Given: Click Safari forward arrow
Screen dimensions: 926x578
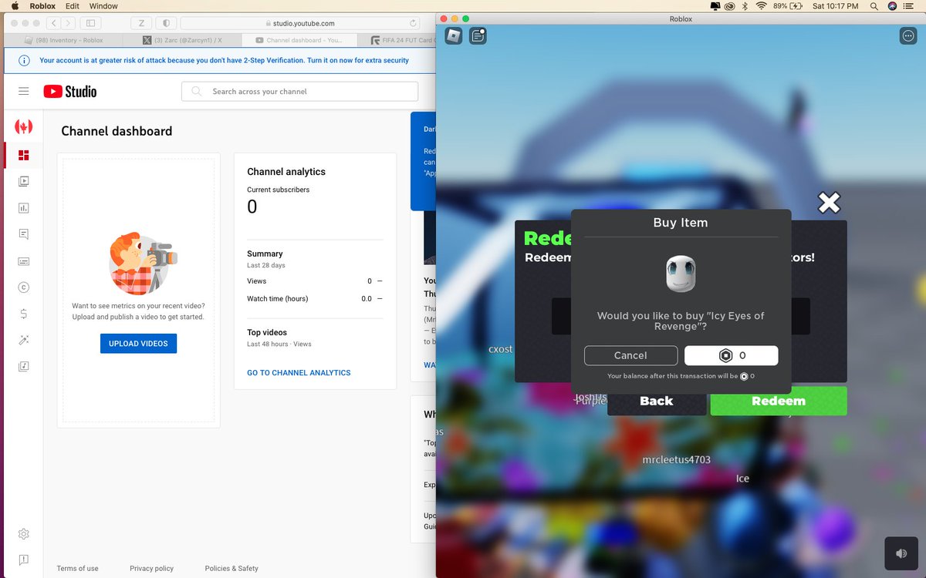Looking at the screenshot, I should [x=69, y=23].
